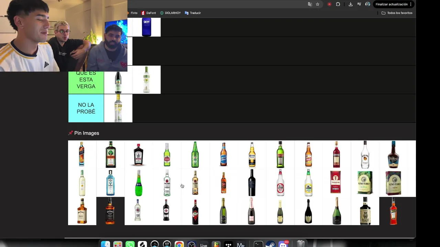
Task: Click the pink rosé sparkling wine bottle
Action: click(252, 211)
